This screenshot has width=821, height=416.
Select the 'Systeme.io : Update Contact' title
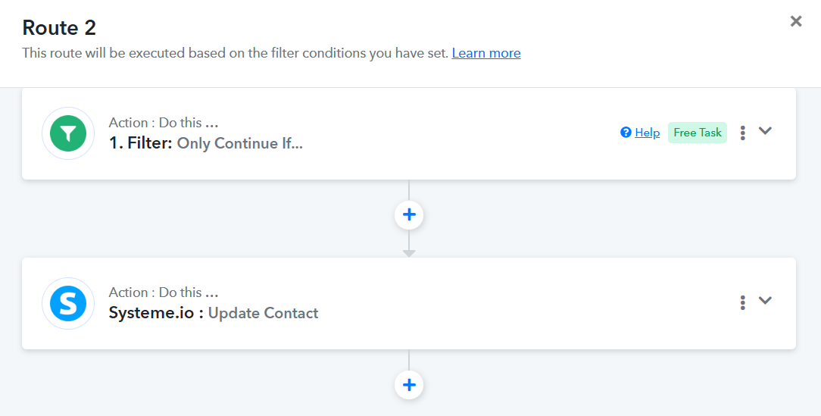click(213, 313)
